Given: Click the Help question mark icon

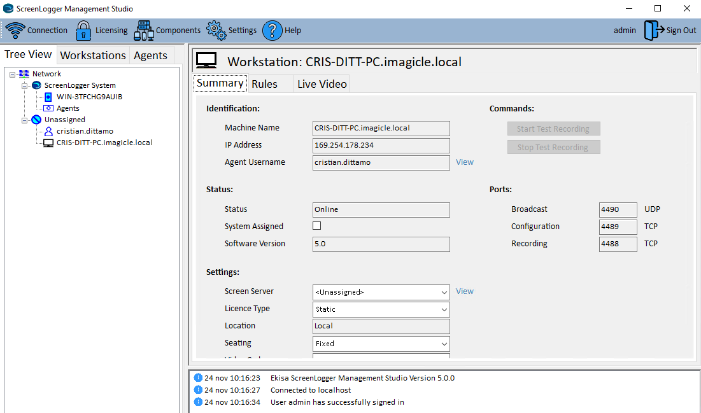Looking at the screenshot, I should pos(272,31).
